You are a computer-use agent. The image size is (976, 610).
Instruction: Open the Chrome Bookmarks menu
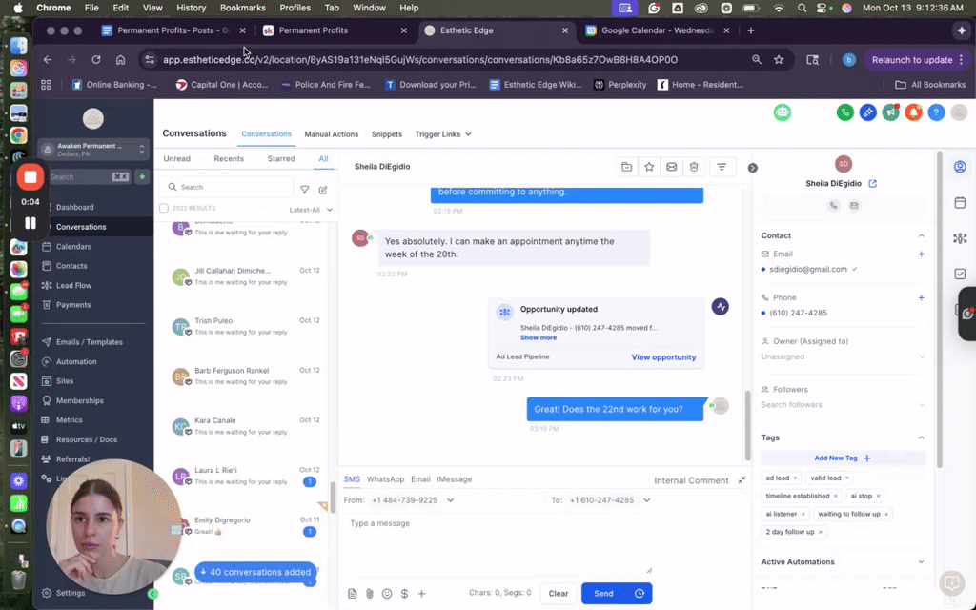pos(243,8)
